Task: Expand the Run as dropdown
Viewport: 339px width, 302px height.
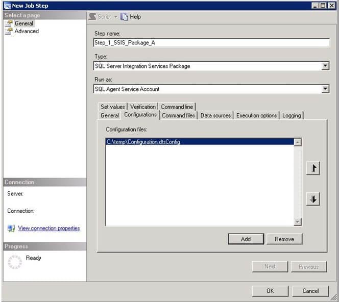Action: (325, 89)
